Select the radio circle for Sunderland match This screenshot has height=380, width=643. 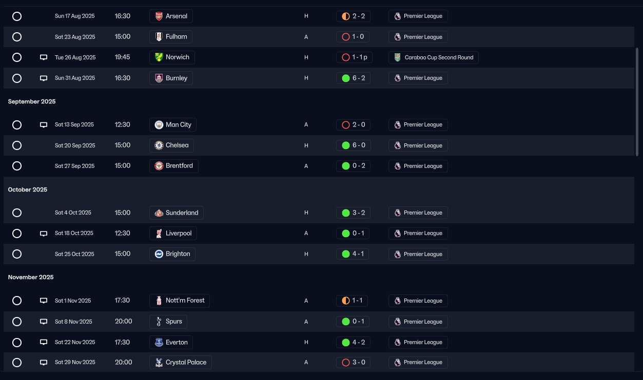(17, 213)
